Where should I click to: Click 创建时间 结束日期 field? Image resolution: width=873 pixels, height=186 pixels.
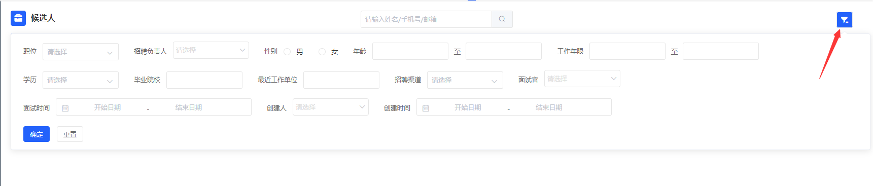coord(549,107)
